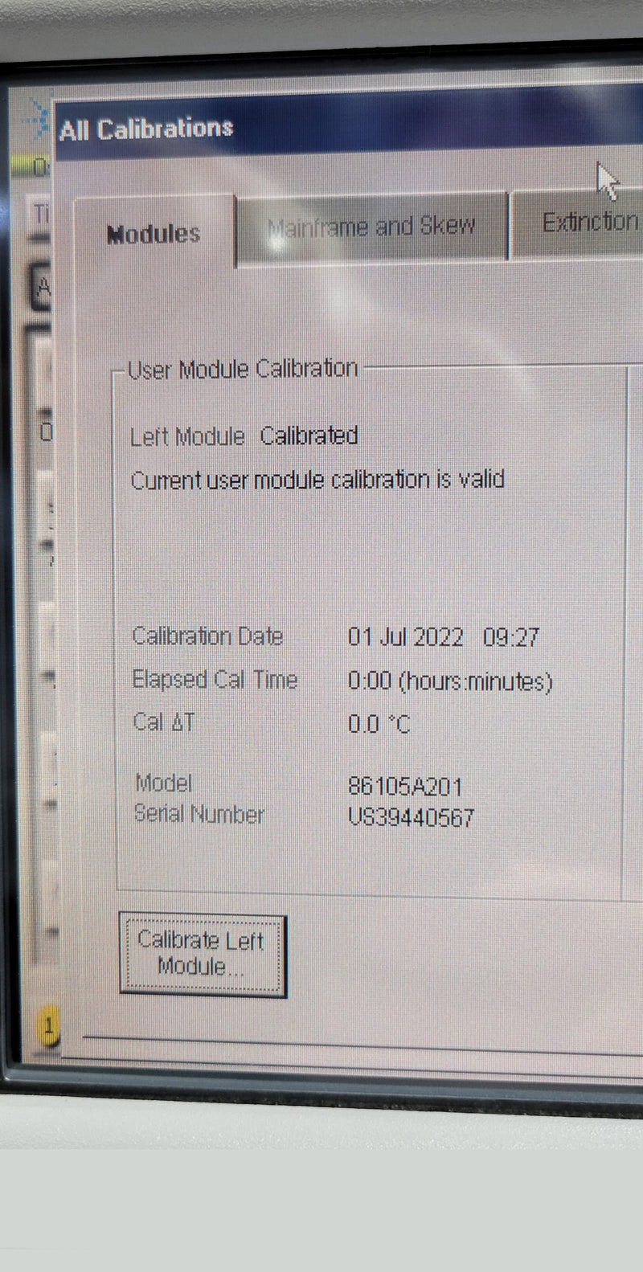643x1272 pixels.
Task: Click the Elapsed Cal Time label
Action: pos(215,680)
